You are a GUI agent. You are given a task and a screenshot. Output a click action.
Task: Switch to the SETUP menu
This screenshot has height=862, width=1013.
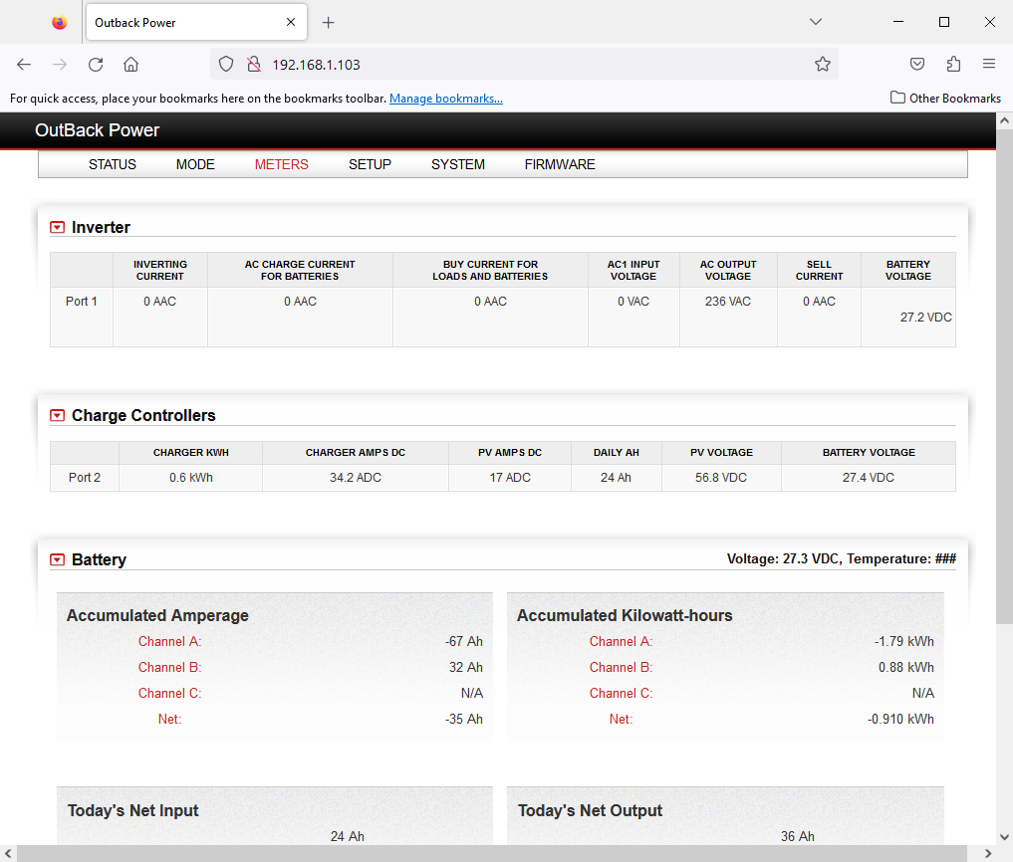(x=370, y=165)
